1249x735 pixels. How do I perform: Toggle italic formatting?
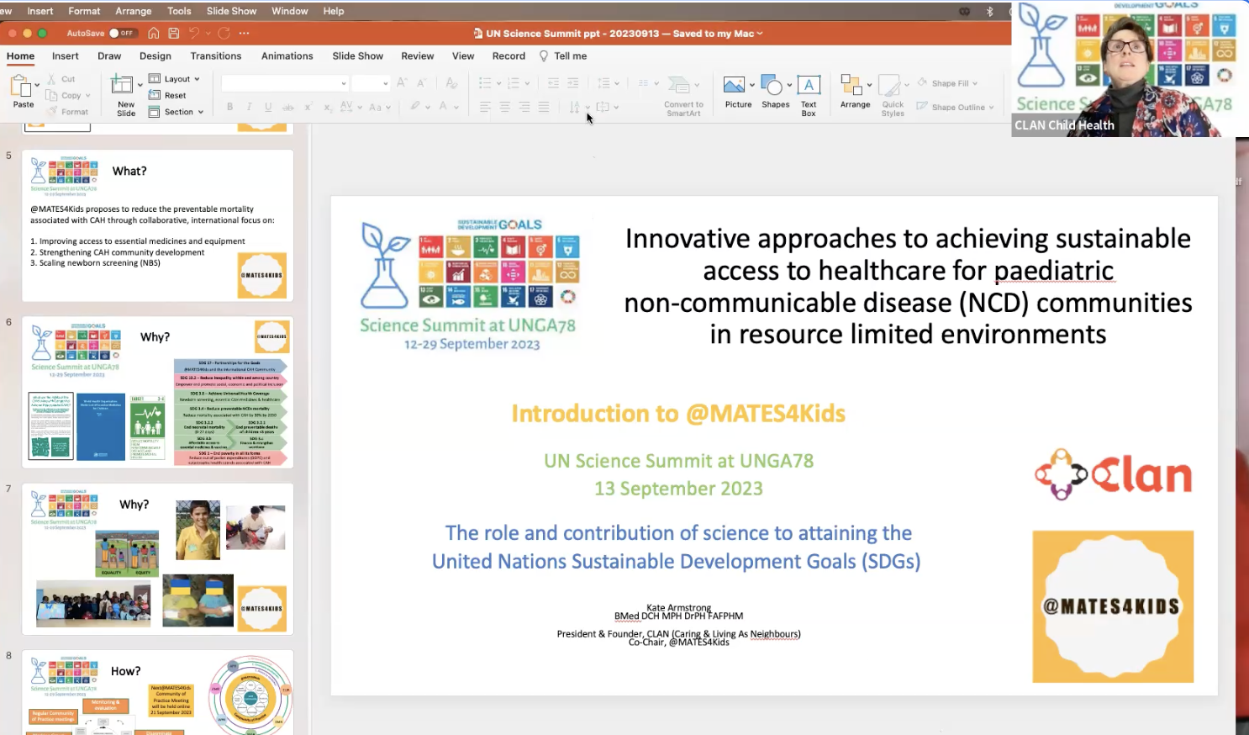click(249, 107)
